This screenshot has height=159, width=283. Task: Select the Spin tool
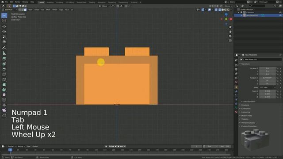pos(4,90)
